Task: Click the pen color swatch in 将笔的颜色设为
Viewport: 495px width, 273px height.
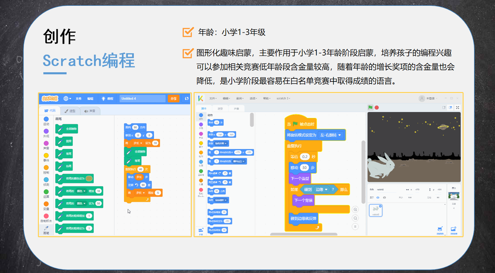Action: [89, 178]
